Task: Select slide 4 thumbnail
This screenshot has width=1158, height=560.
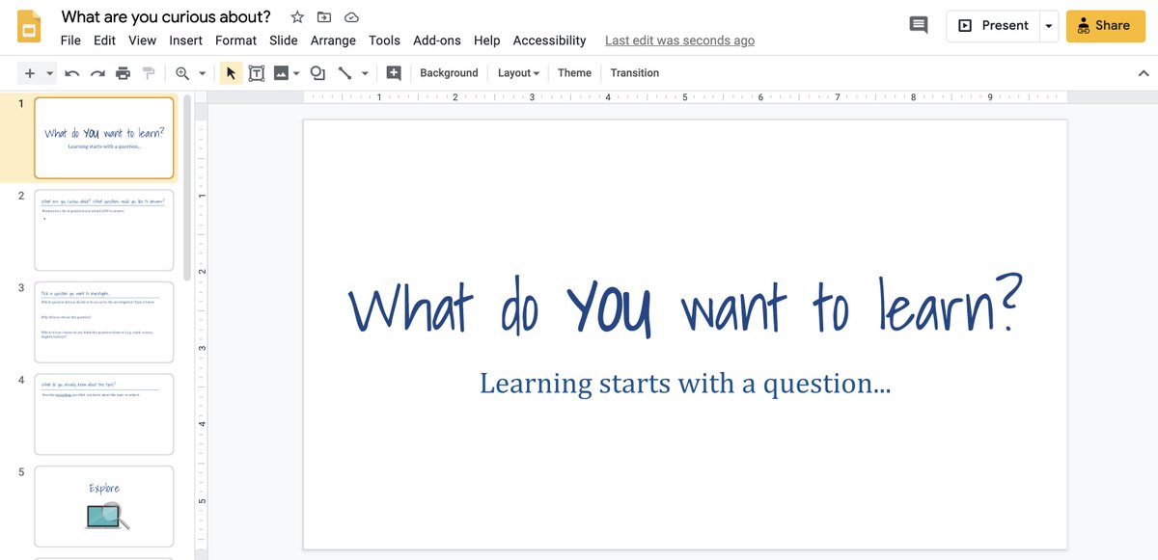Action: 104,414
